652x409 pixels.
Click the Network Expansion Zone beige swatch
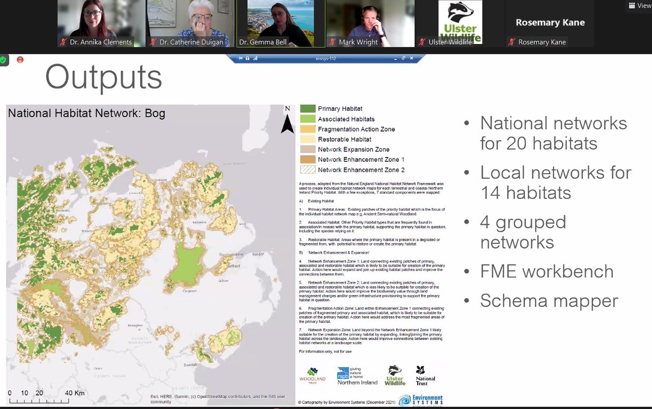308,149
